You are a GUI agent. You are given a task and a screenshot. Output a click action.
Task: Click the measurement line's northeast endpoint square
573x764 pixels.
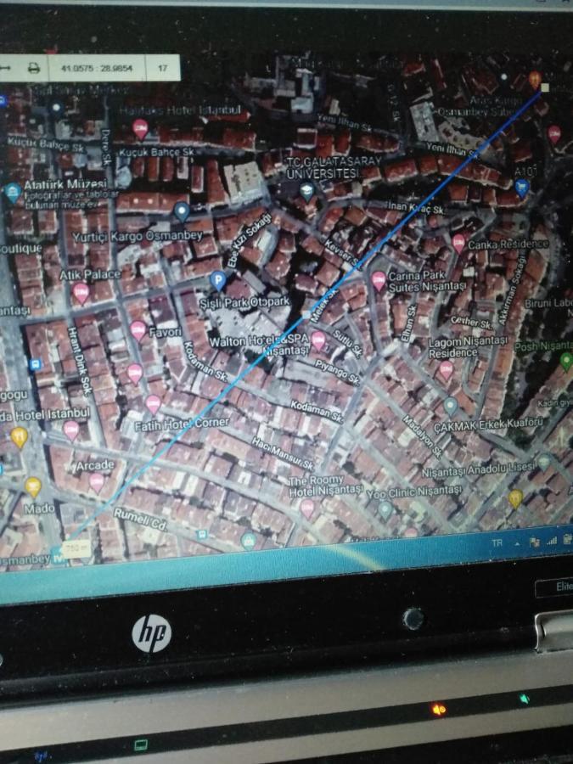click(x=545, y=87)
